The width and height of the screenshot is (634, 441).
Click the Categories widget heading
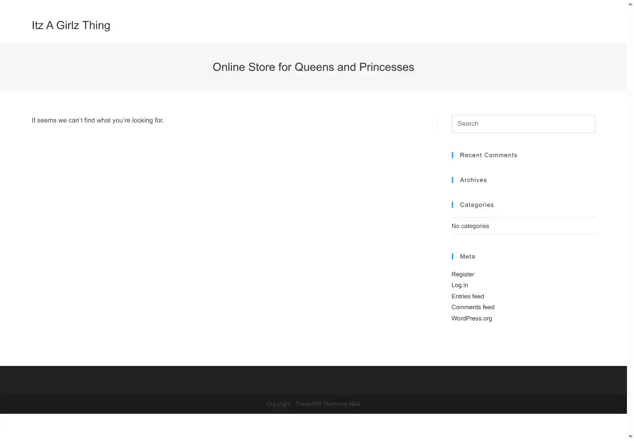[x=476, y=205]
